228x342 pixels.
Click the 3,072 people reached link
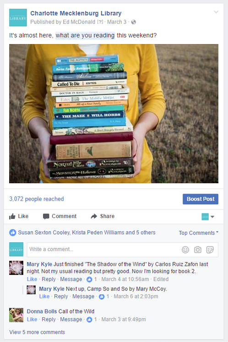pyautogui.click(x=37, y=199)
